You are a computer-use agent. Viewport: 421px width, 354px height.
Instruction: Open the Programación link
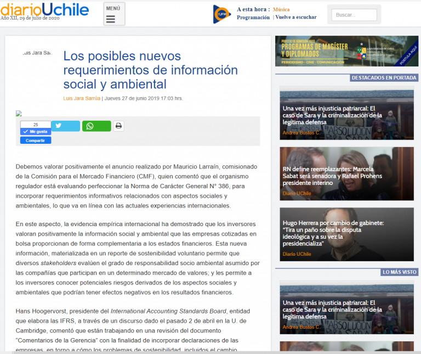point(253,17)
